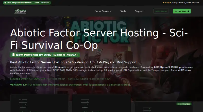Click the 4.8/5 stars rating text in description

tap(185, 70)
